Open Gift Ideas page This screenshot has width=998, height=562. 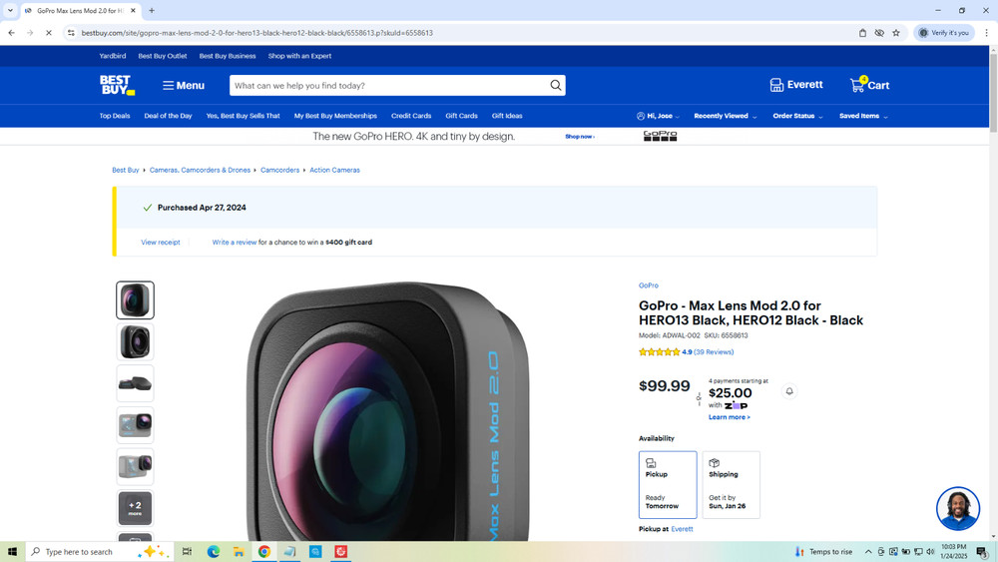click(507, 116)
